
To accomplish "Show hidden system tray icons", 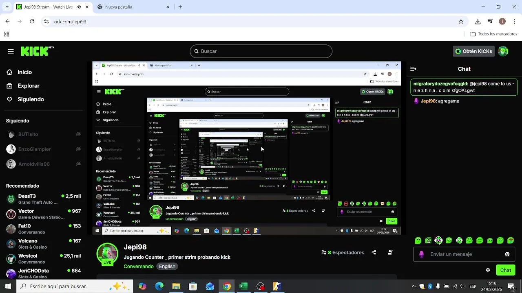I will (x=414, y=286).
